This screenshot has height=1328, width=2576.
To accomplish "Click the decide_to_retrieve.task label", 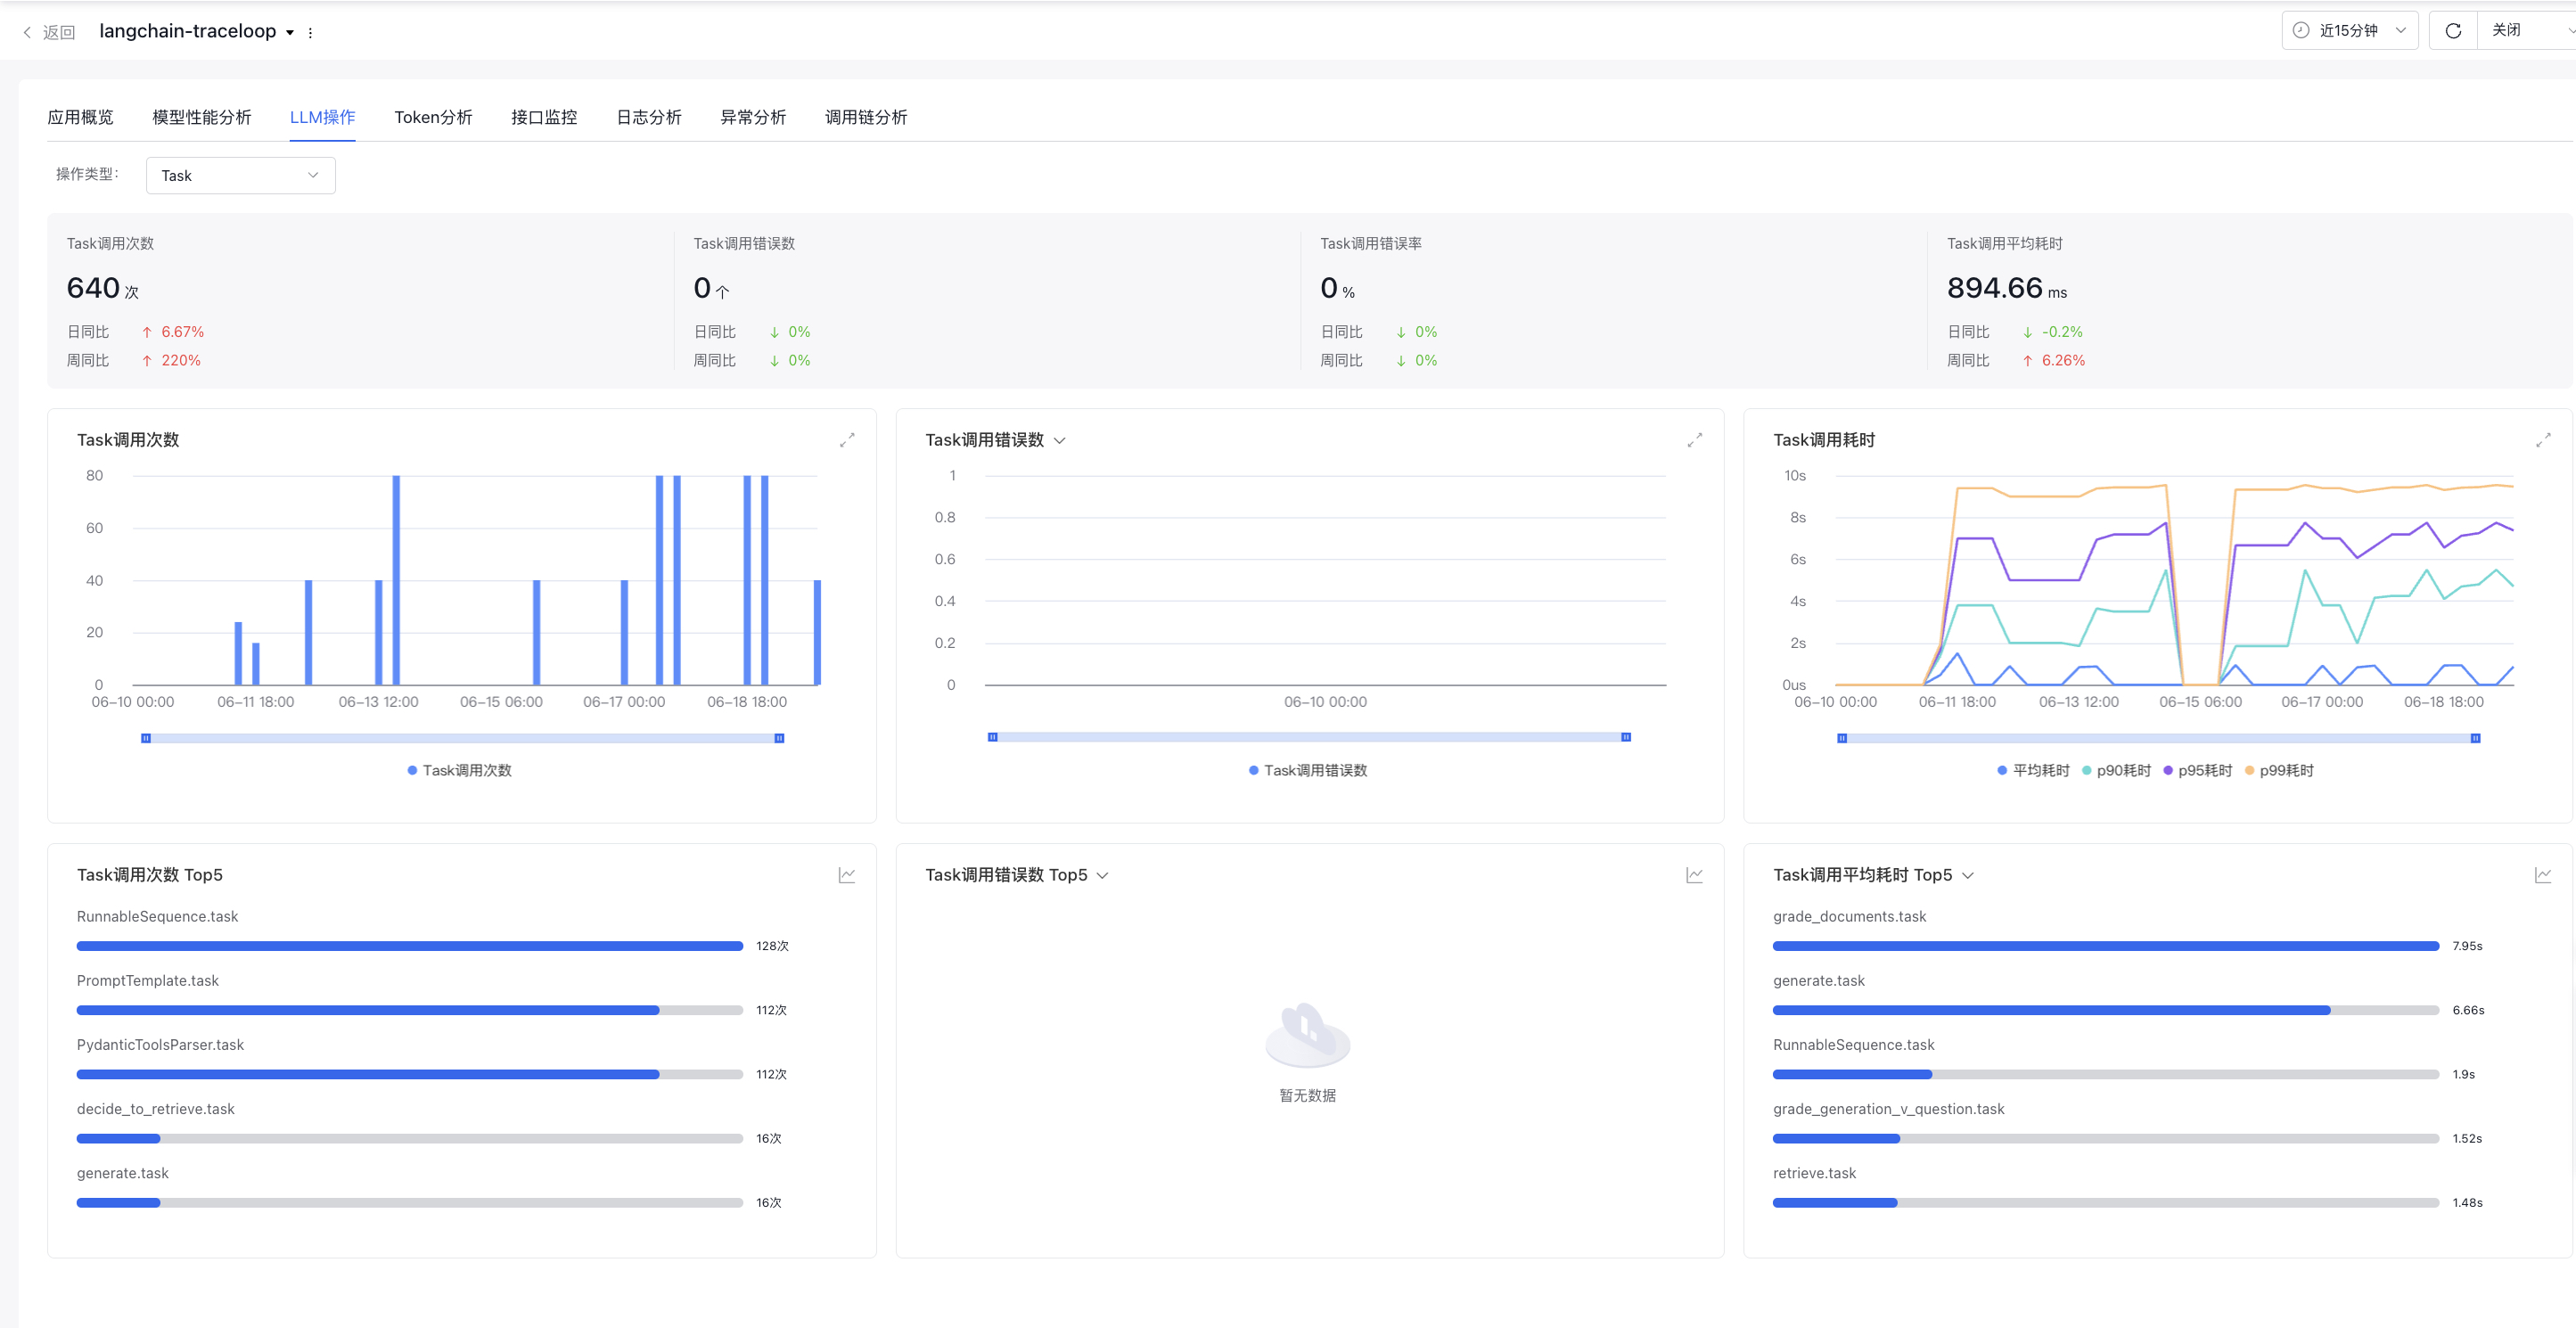I will point(156,1108).
